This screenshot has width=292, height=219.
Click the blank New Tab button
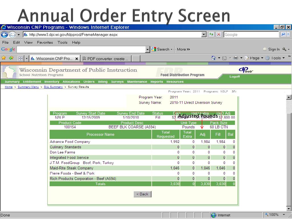136,59
